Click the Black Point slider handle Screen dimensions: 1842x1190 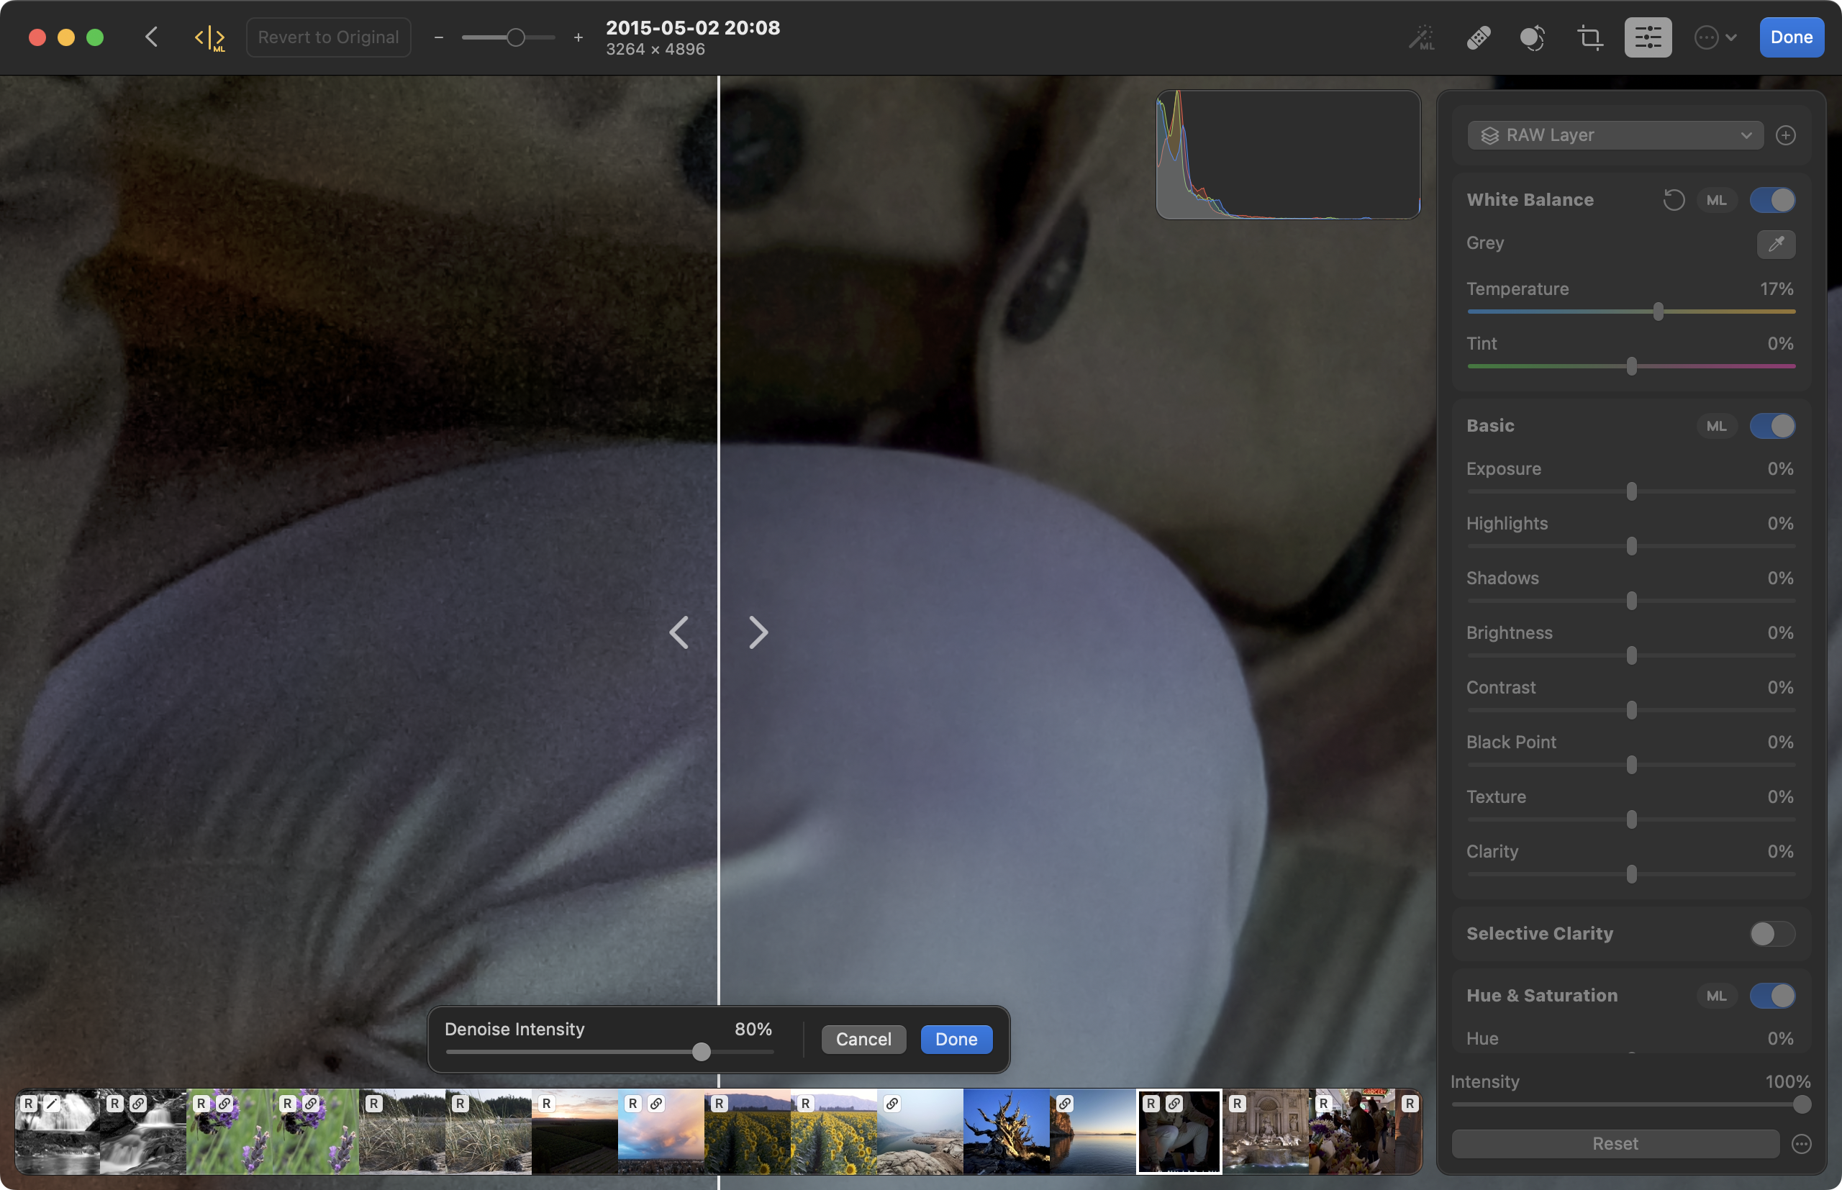[x=1631, y=765]
